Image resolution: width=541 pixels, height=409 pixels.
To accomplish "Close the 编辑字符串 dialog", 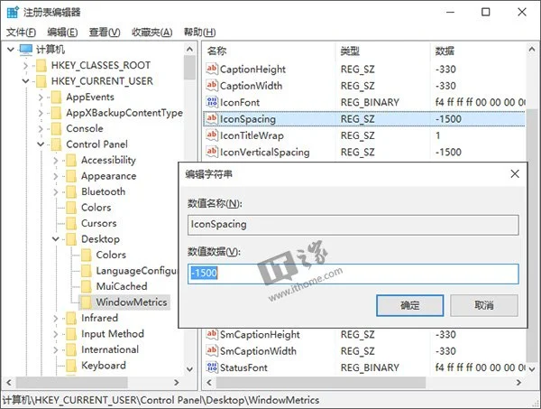I will [515, 173].
